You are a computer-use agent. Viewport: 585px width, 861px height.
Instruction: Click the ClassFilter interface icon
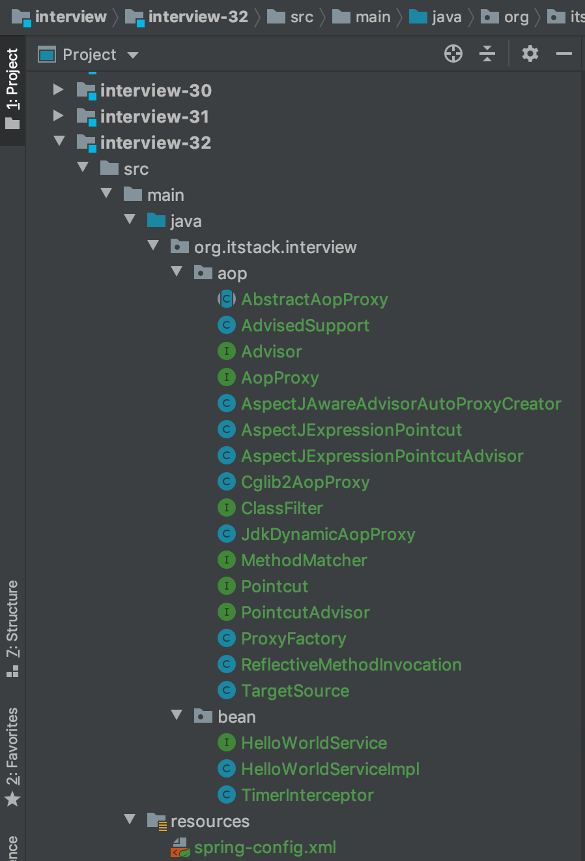(x=226, y=508)
